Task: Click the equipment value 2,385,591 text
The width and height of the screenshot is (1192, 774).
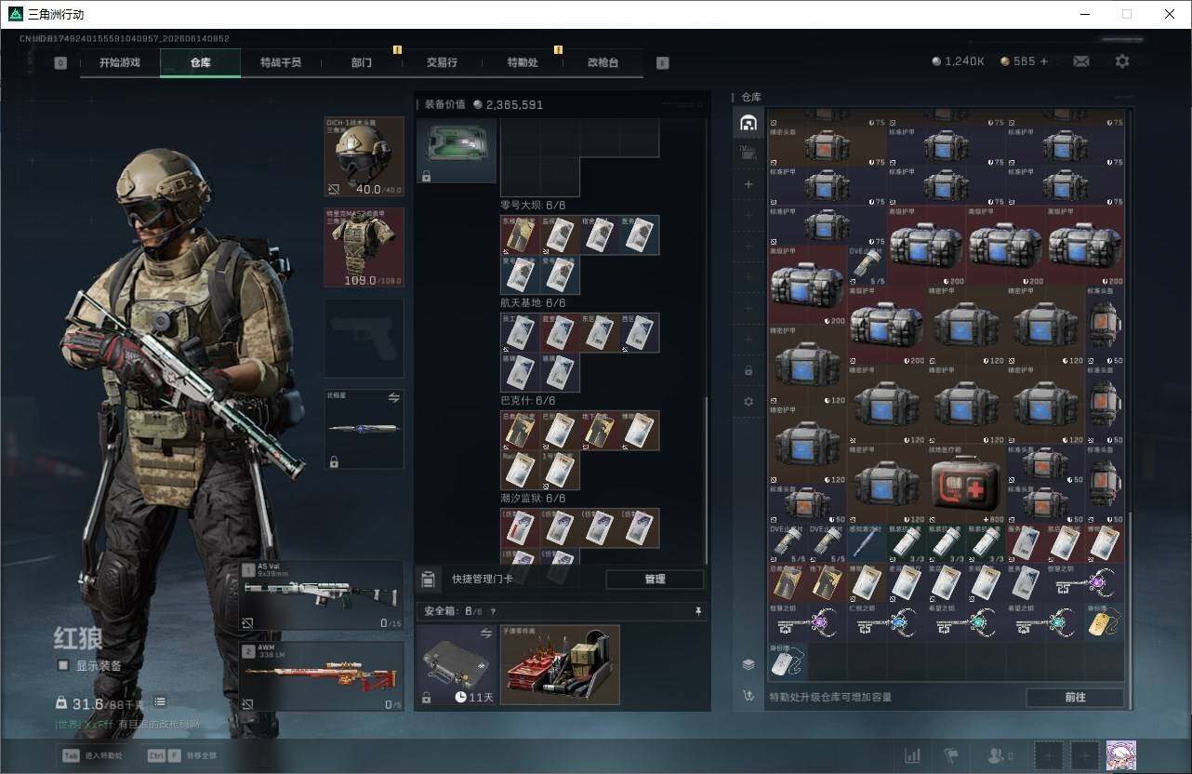Action: pyautogui.click(x=513, y=105)
